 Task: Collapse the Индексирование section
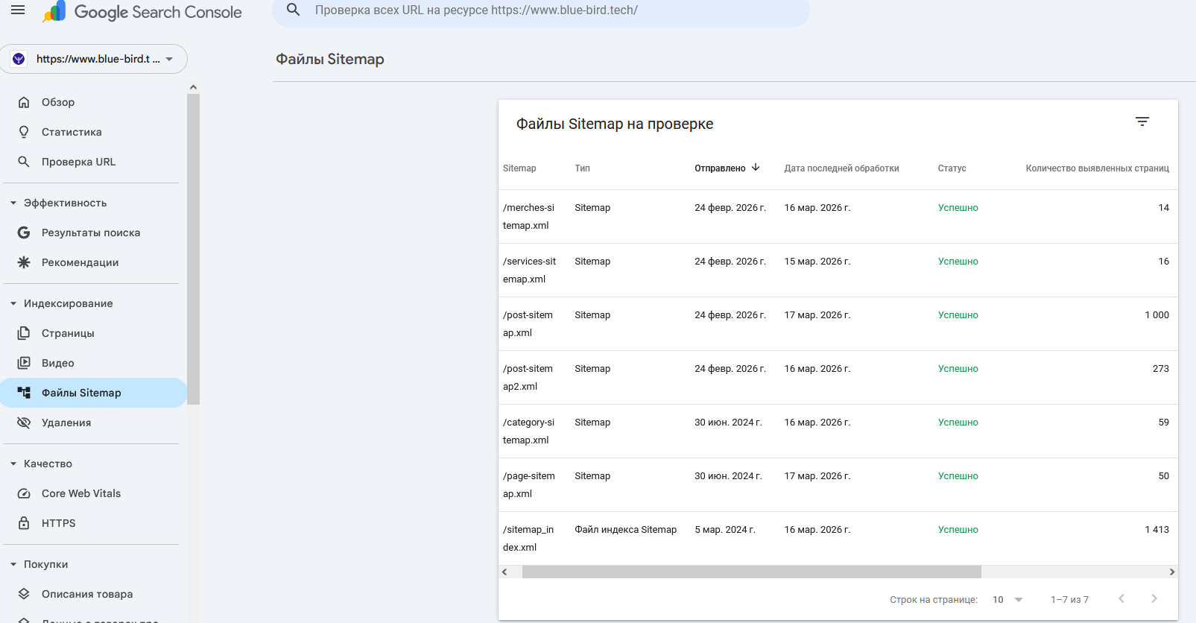coord(13,303)
